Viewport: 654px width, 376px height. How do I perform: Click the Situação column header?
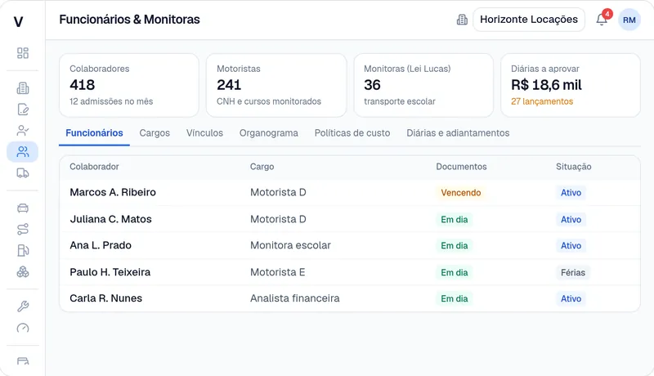click(574, 166)
